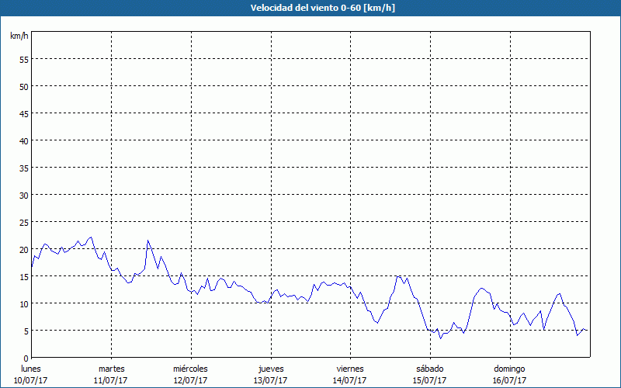
Task: Select the 'jueves' day label
Action: [270, 369]
